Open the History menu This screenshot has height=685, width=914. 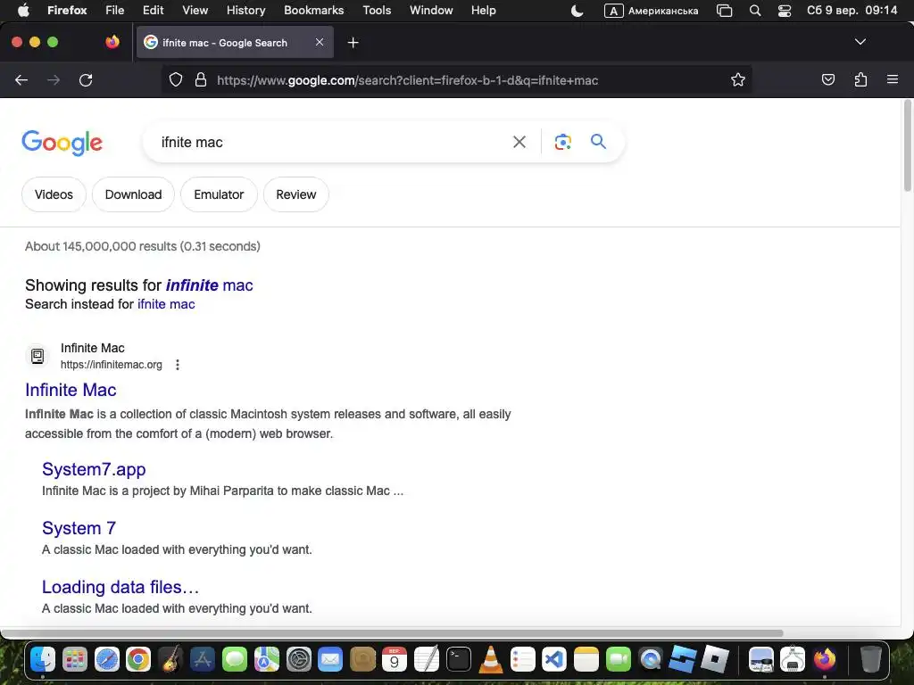[245, 11]
